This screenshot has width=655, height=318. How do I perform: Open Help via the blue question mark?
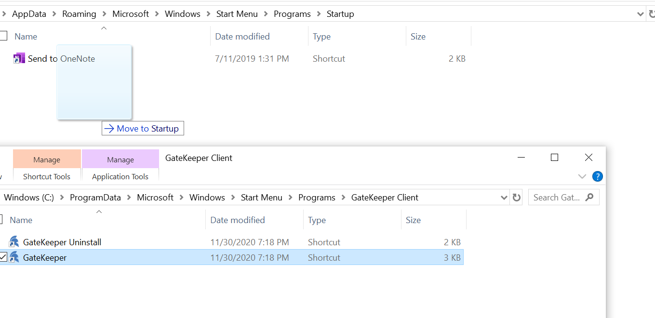pyautogui.click(x=597, y=176)
